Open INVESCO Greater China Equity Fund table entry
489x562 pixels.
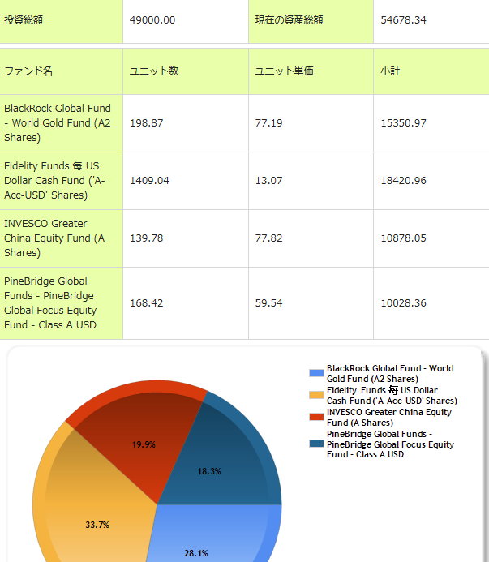point(54,238)
